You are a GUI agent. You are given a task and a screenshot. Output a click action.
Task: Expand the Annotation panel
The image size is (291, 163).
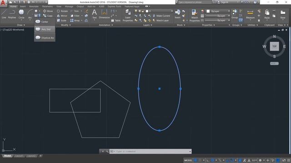pyautogui.click(x=105, y=25)
